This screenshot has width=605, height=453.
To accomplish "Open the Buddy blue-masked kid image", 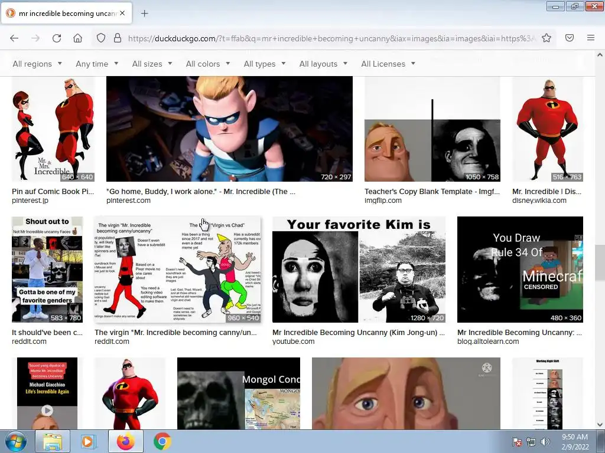I will tap(229, 129).
